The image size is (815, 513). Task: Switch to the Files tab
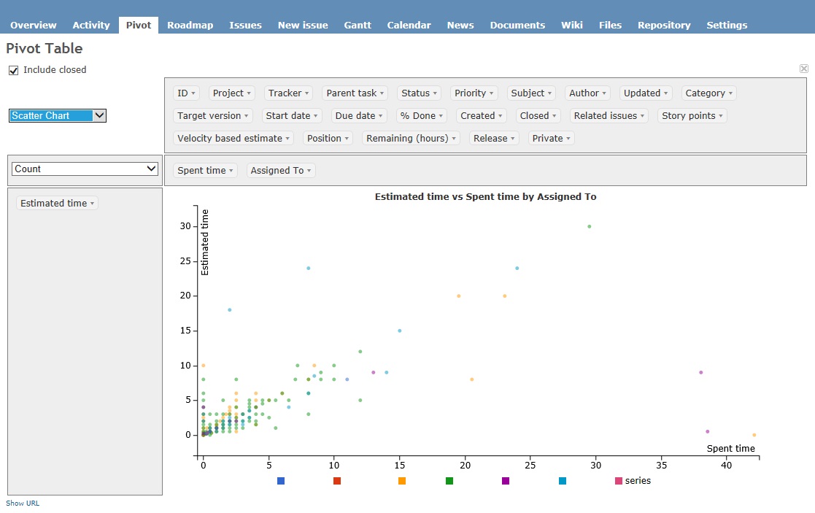(610, 25)
